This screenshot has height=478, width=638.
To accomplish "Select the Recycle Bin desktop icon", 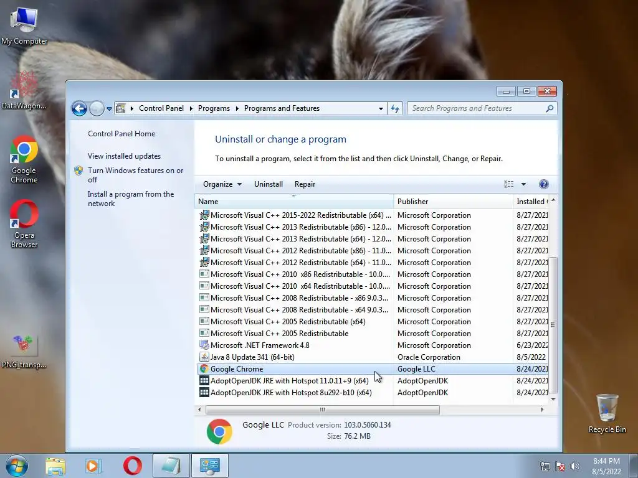I will (x=607, y=413).
